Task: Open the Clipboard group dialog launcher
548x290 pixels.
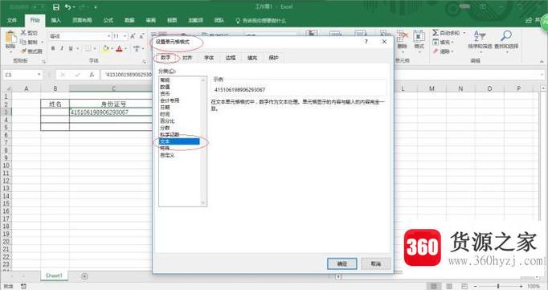Action: tap(44, 62)
